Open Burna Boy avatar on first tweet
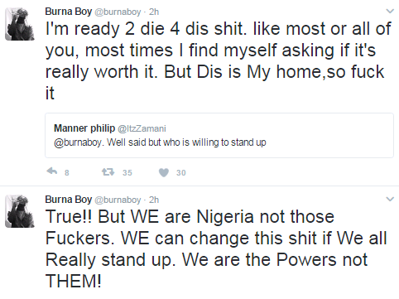 (20, 24)
